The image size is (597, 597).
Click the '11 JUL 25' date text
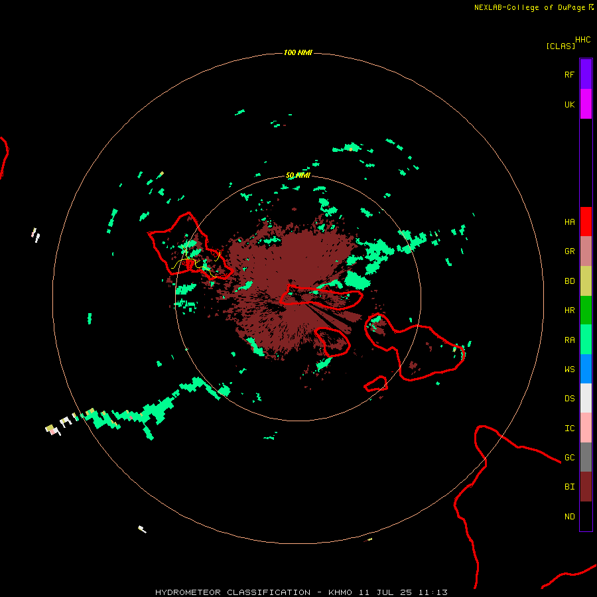click(385, 592)
